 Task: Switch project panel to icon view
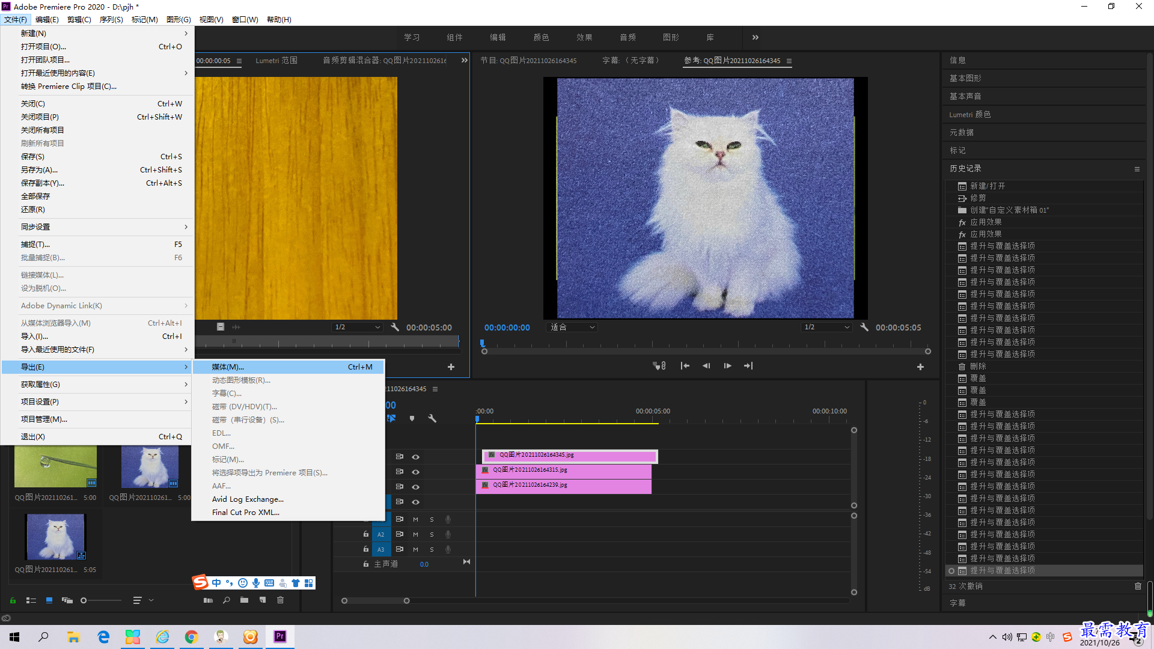(x=49, y=600)
